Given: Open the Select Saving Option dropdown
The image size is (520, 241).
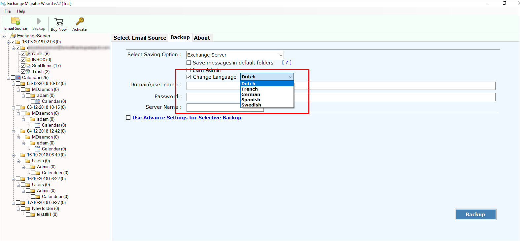Looking at the screenshot, I should [x=235, y=55].
